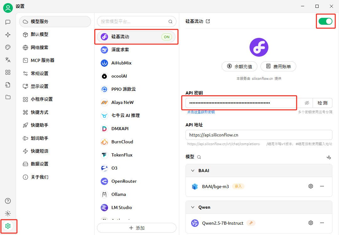339x235 pixels.
Task: Open the agents sparkle sidebar icon
Action: [x=8, y=35]
